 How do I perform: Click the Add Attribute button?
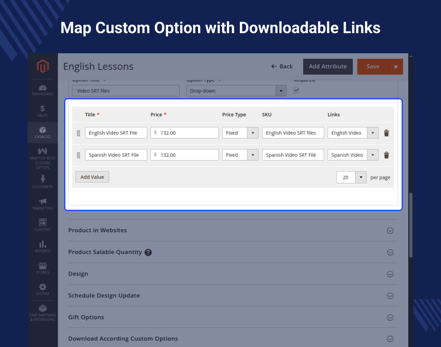point(328,67)
